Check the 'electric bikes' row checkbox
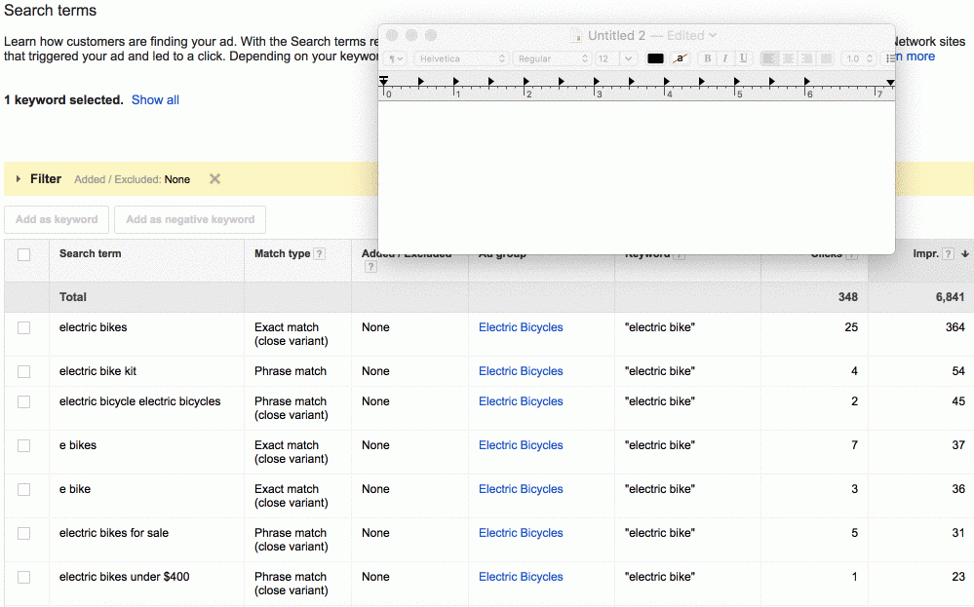The width and height of the screenshot is (974, 607). [x=23, y=327]
